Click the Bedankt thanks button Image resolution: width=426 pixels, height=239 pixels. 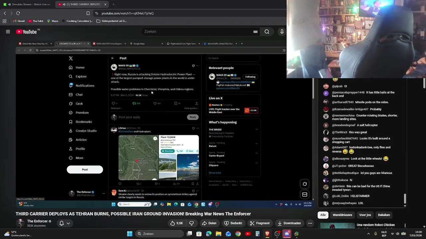233,223
